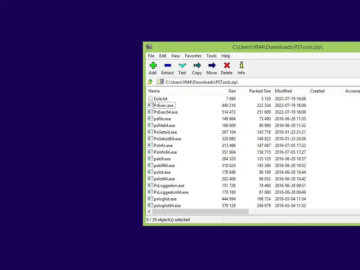Click modified date 2018-01-23 21:21

pyautogui.click(x=290, y=132)
